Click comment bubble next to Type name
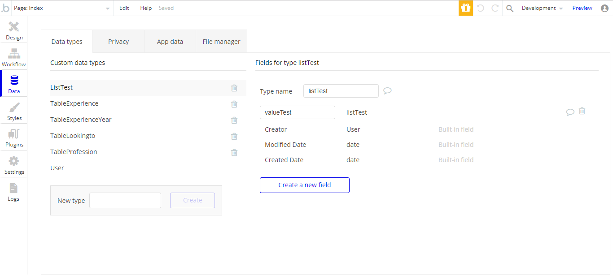Viewport: 613px width, 275px height. [x=387, y=91]
